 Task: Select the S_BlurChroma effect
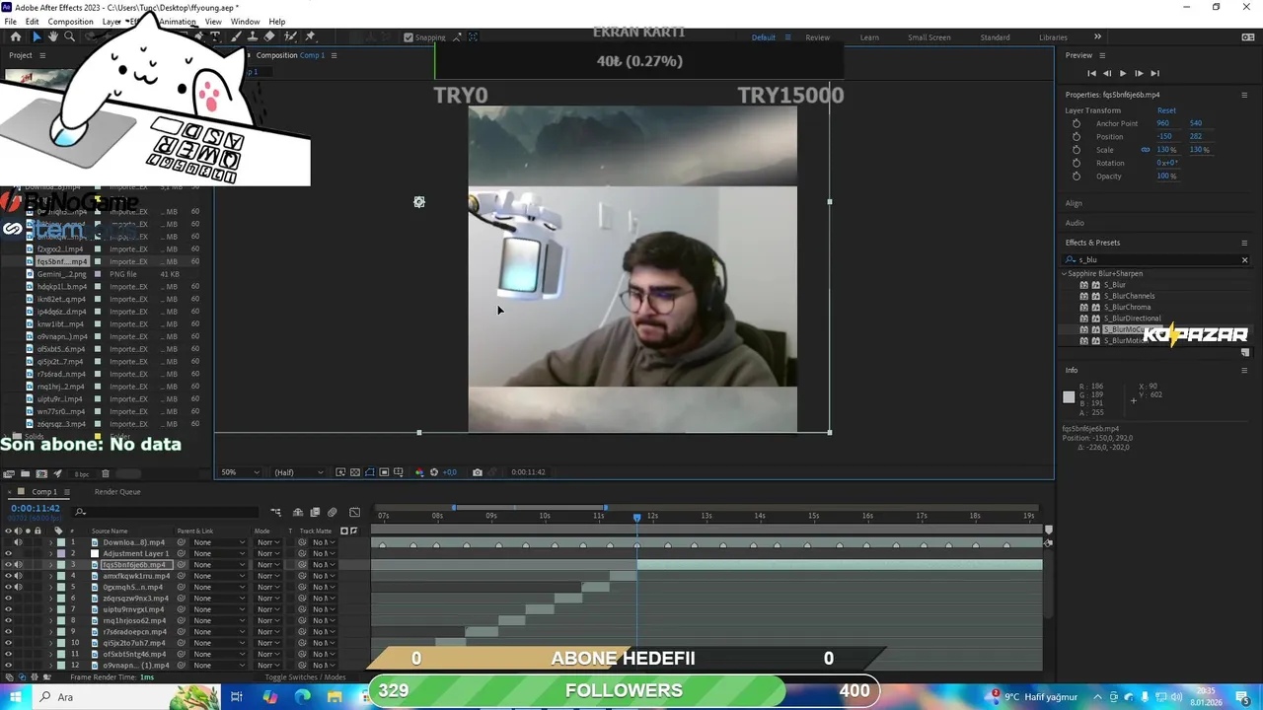tap(1127, 307)
